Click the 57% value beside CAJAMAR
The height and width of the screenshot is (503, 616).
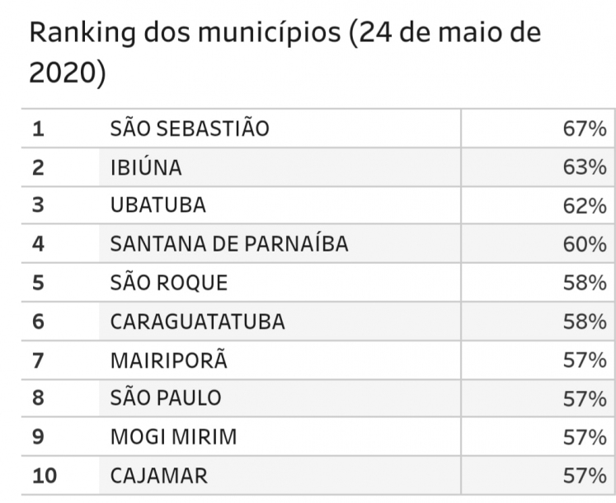point(585,476)
